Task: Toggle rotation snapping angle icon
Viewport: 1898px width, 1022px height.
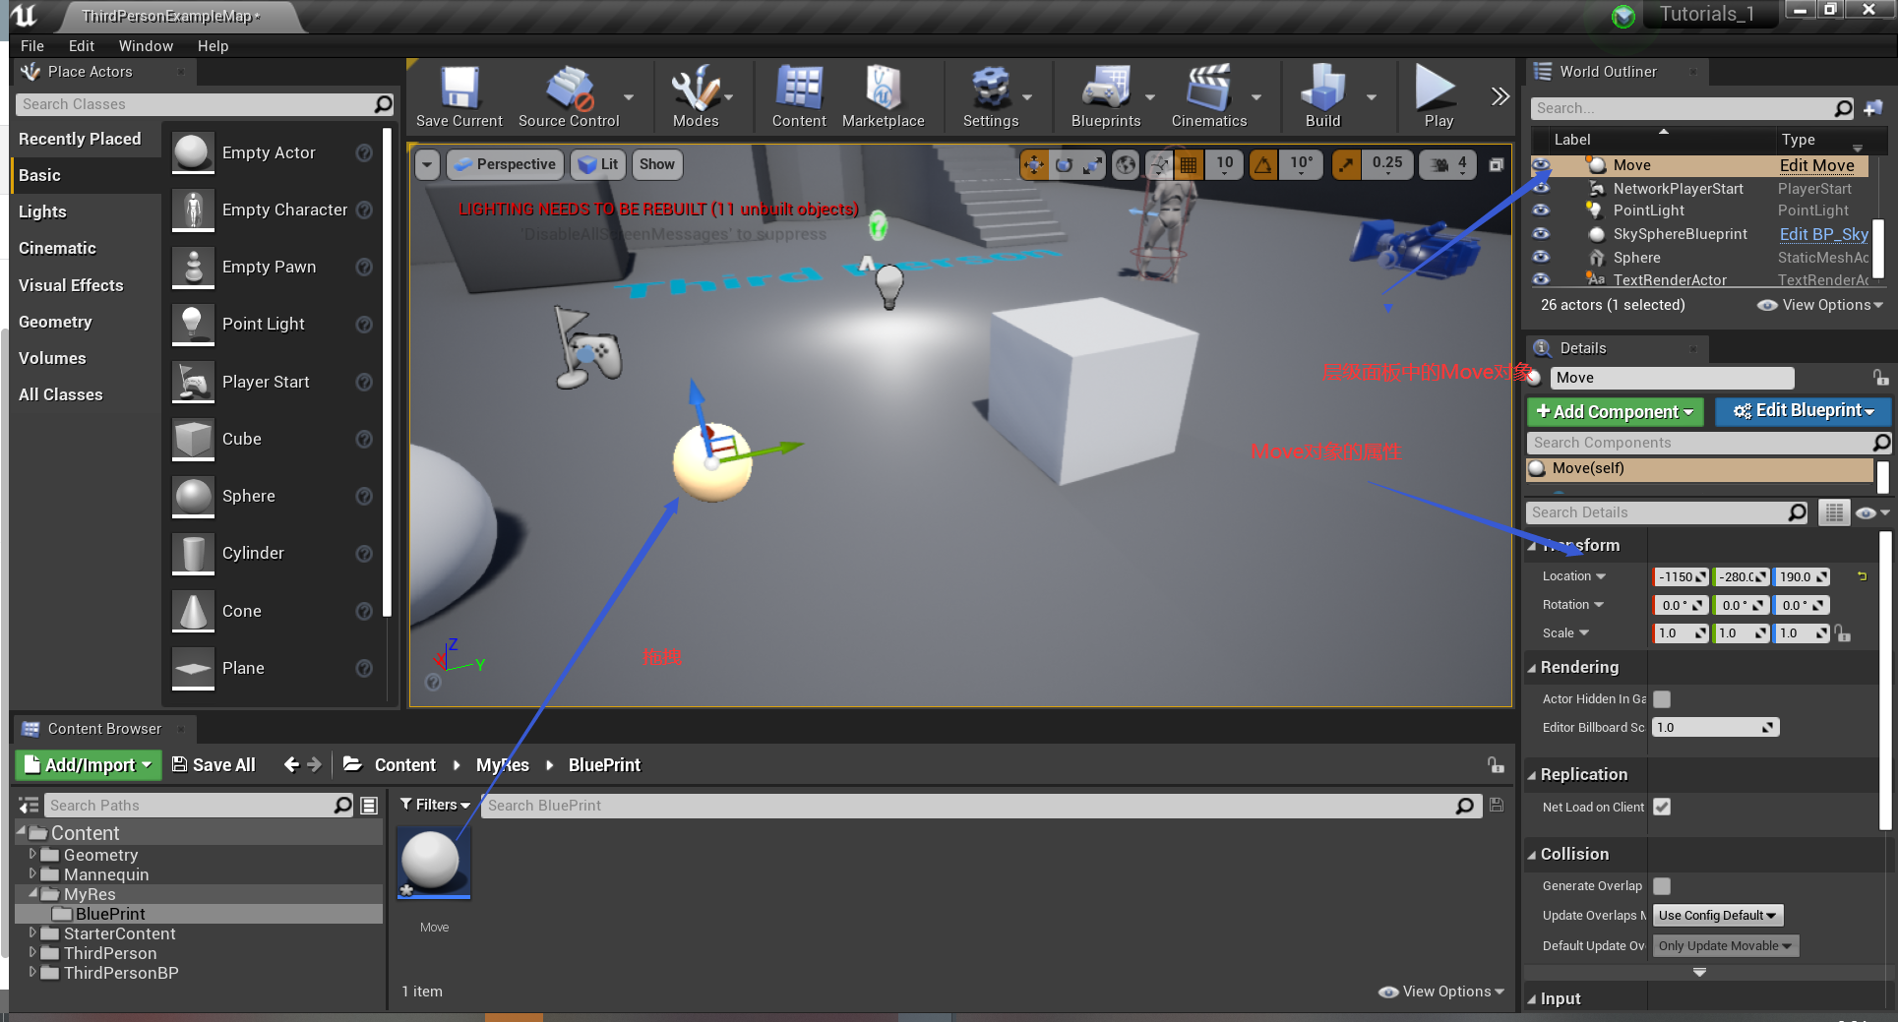Action: pos(1263,164)
